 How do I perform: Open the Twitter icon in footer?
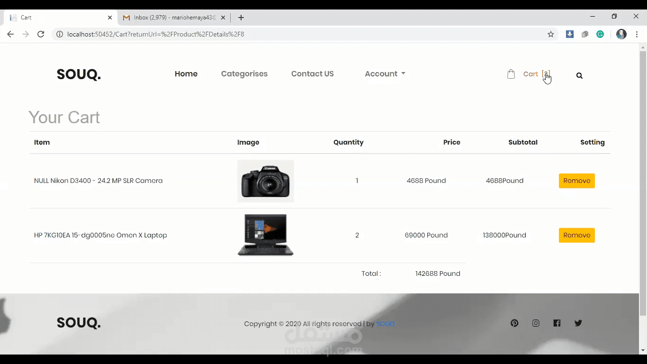[578, 323]
